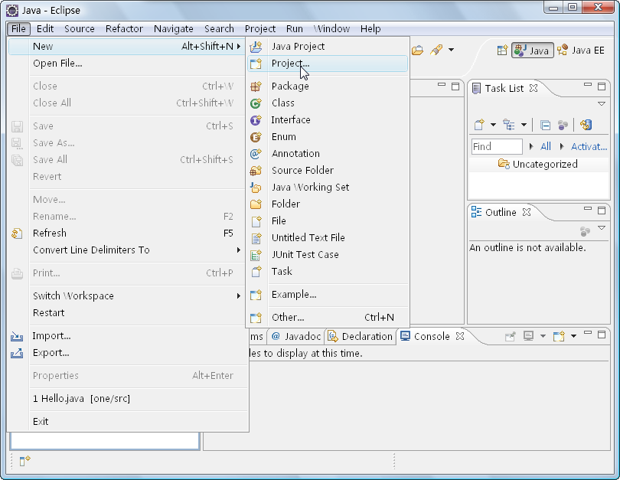This screenshot has width=620, height=480.
Task: Click the All working set link
Action: pyautogui.click(x=545, y=146)
